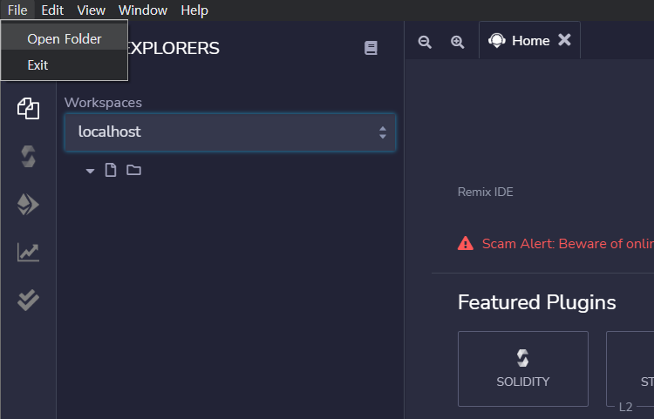Open the File menu
This screenshot has width=654, height=419.
coord(17,10)
